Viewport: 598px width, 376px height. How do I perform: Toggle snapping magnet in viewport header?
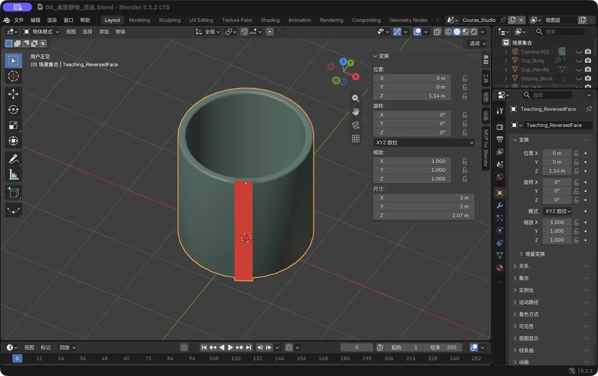coord(244,32)
